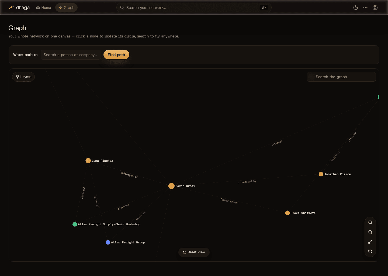Screen dimensions: 388x276
Task: Click the green node at canvas edge
Action: 379,97
